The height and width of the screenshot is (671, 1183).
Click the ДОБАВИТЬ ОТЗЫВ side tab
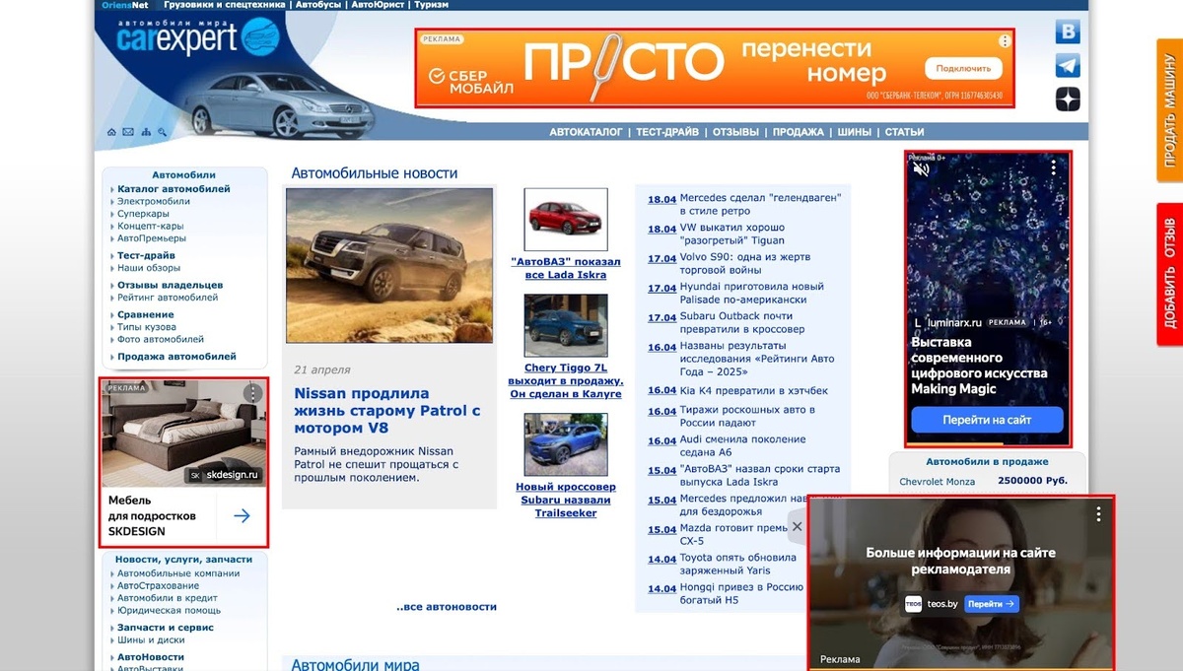1170,274
